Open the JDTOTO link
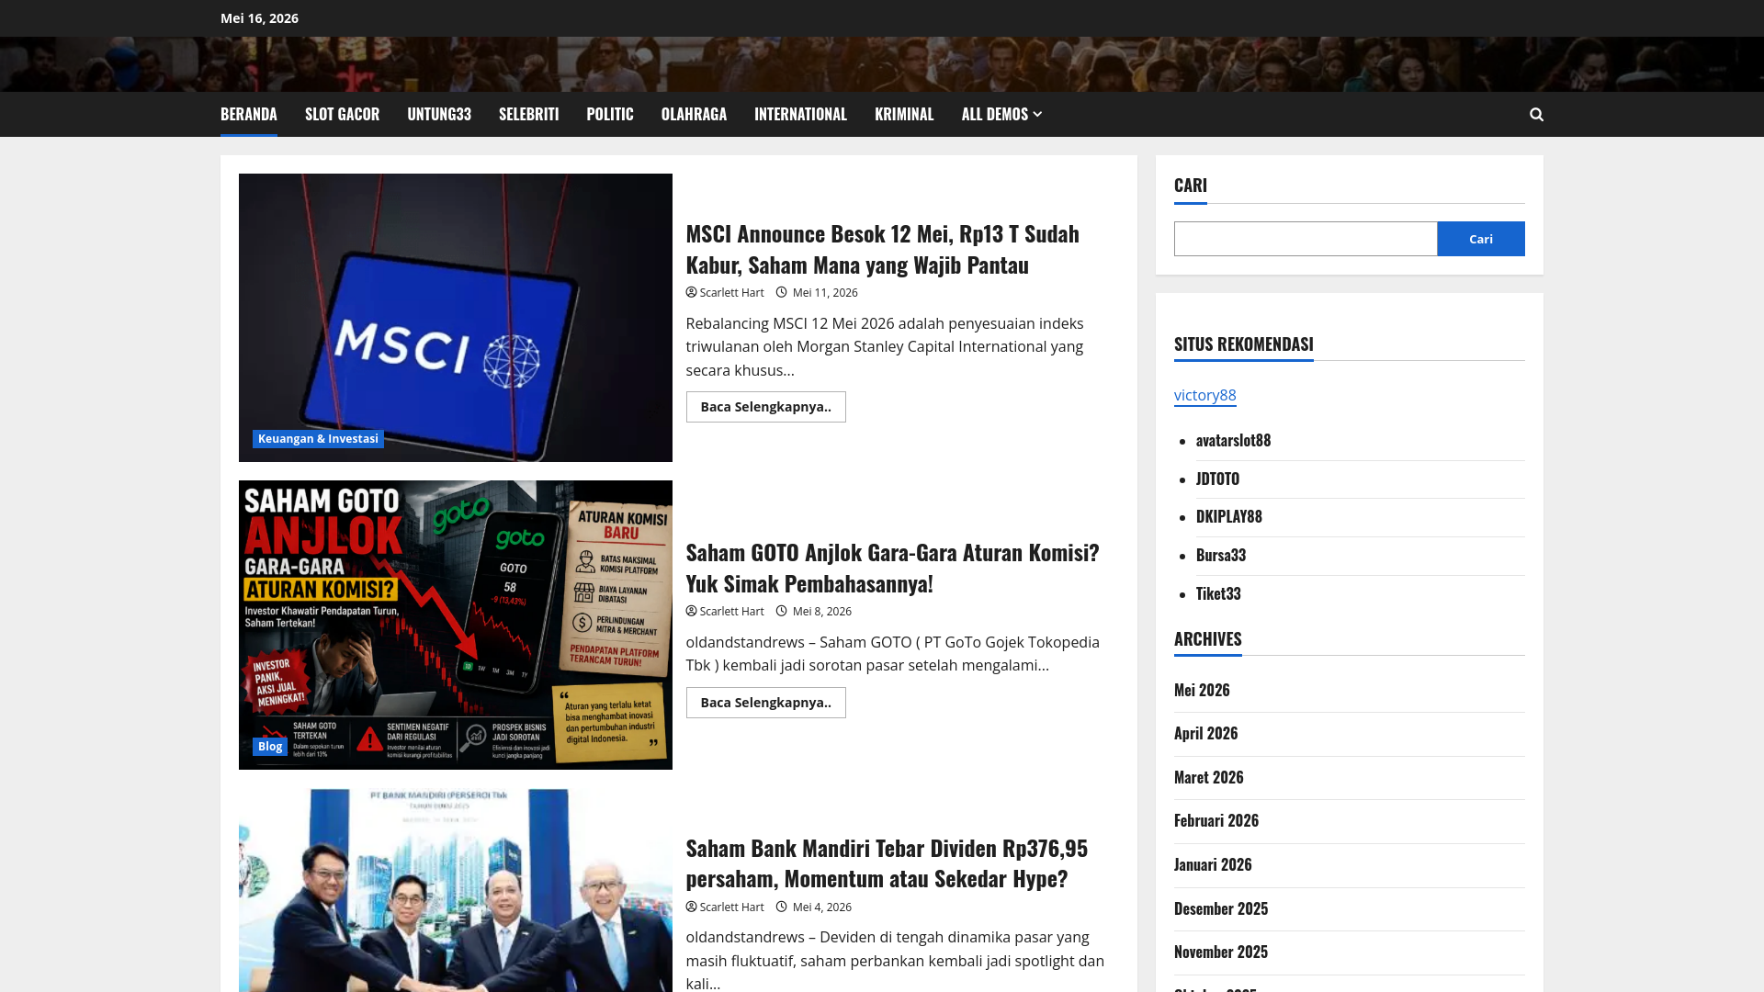 coord(1217,479)
